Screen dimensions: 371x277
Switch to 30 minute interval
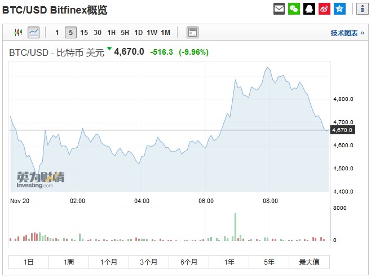(98, 33)
